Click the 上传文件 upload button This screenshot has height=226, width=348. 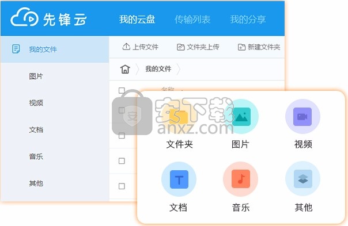(x=140, y=47)
